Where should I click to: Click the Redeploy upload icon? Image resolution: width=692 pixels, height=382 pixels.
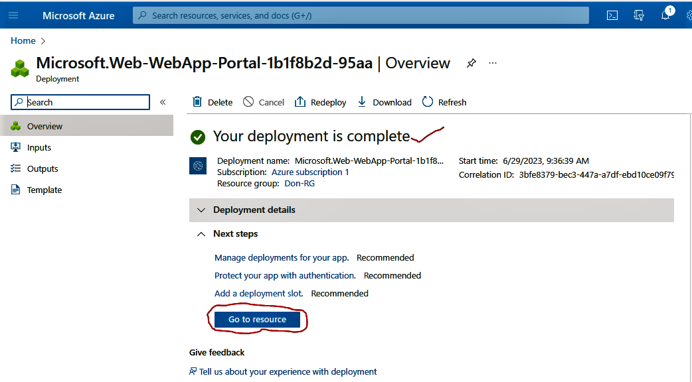(x=300, y=101)
